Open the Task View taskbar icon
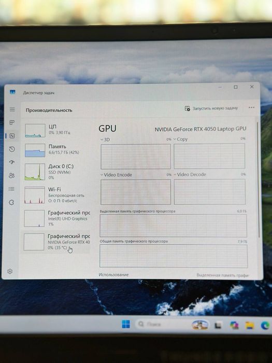 [x=218, y=325]
